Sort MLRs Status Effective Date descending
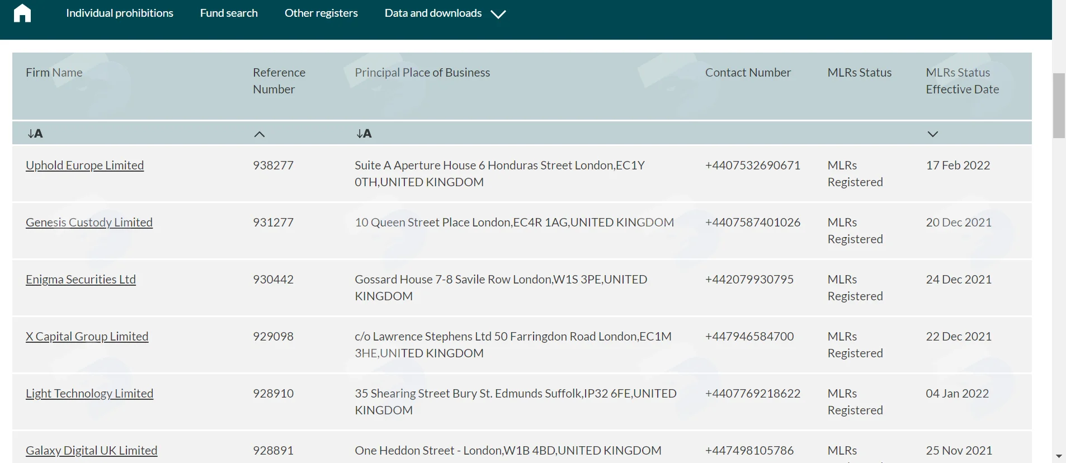Screen dimensions: 1066x463 [932, 134]
